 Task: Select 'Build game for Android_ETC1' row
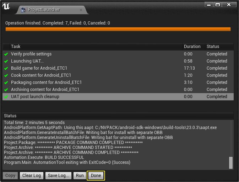pos(118,68)
